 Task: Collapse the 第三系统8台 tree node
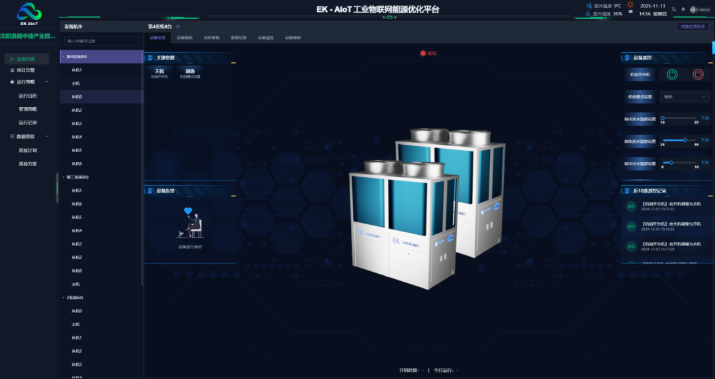(x=64, y=177)
